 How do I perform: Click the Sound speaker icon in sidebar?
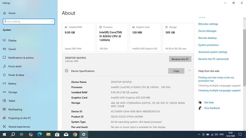[x=4, y=49]
